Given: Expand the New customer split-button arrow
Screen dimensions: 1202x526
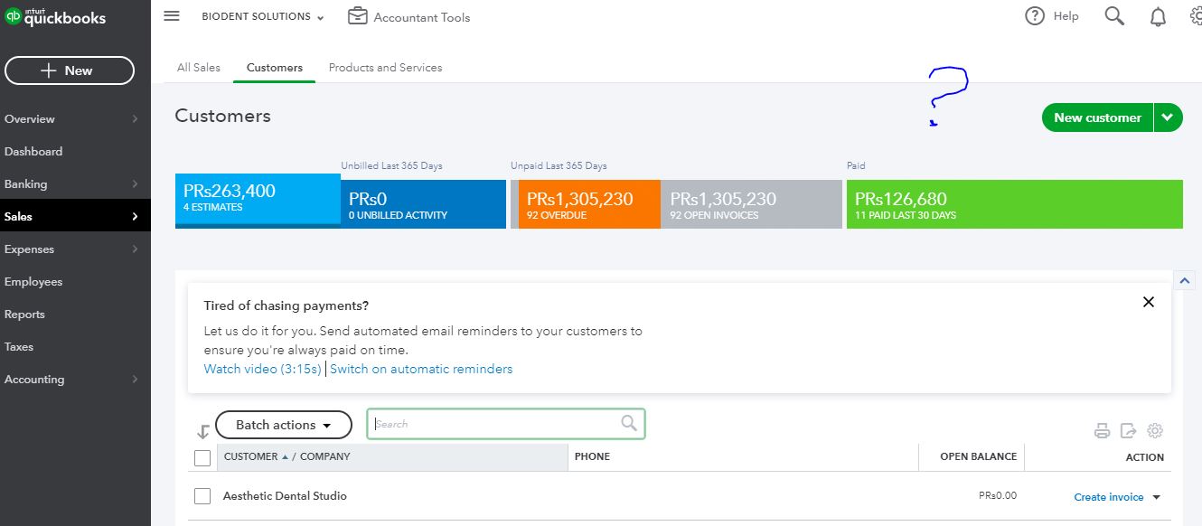Looking at the screenshot, I should click(x=1169, y=117).
